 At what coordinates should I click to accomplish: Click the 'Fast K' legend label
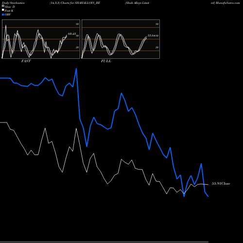[9, 11]
